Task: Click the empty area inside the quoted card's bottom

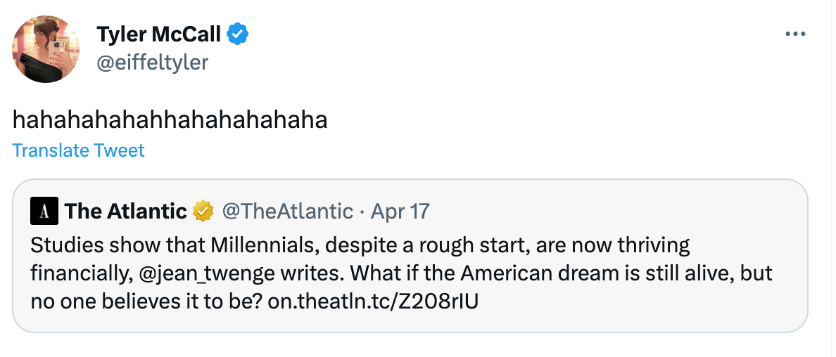Action: click(640, 320)
